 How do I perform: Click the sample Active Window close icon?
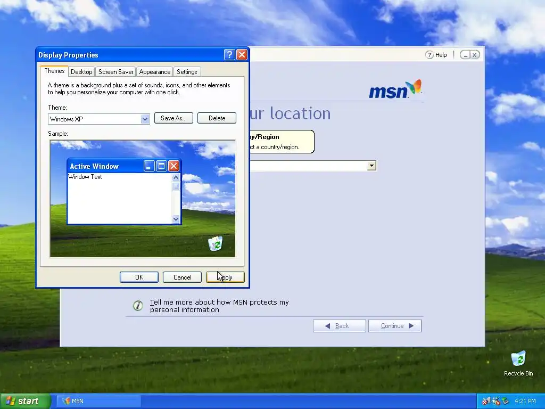tap(174, 166)
